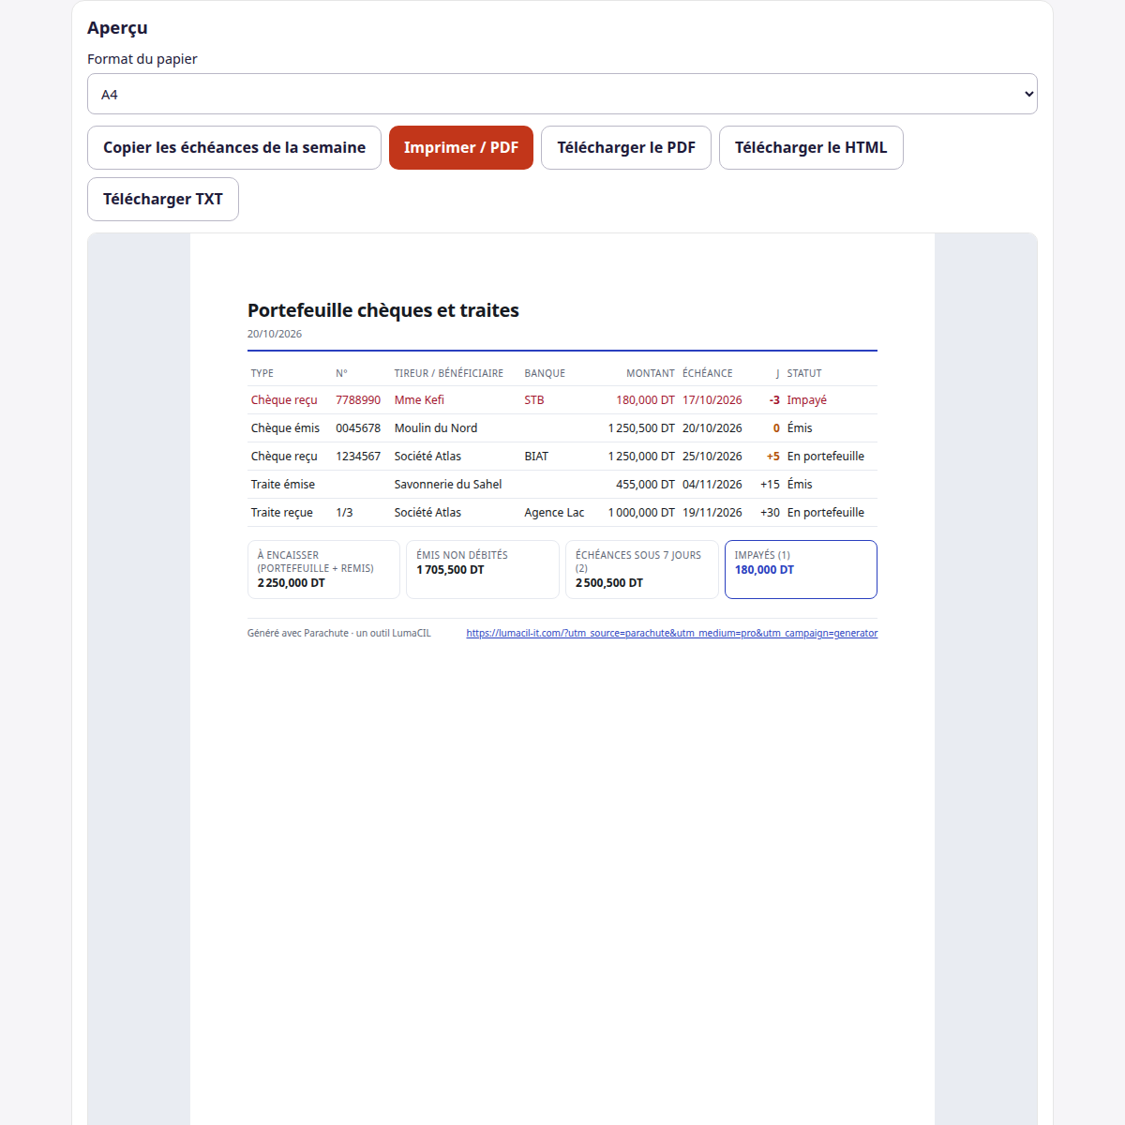Viewport: 1125px width, 1125px height.
Task: Click amount 1 250,000 DT
Action: 641,457
